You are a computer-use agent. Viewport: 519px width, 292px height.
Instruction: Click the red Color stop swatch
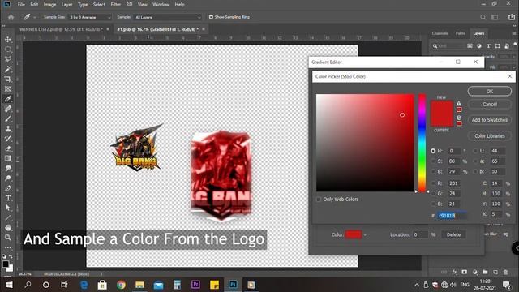tap(354, 234)
